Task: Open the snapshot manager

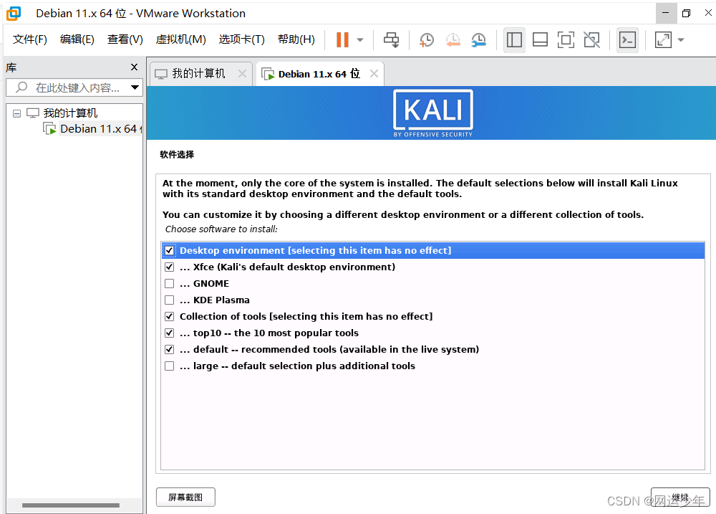Action: click(x=478, y=39)
